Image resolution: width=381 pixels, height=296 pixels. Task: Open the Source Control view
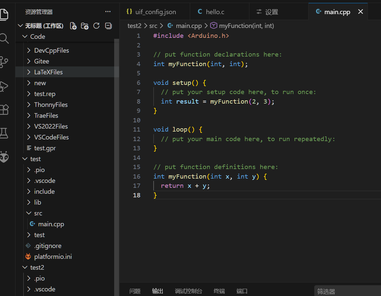(4, 62)
